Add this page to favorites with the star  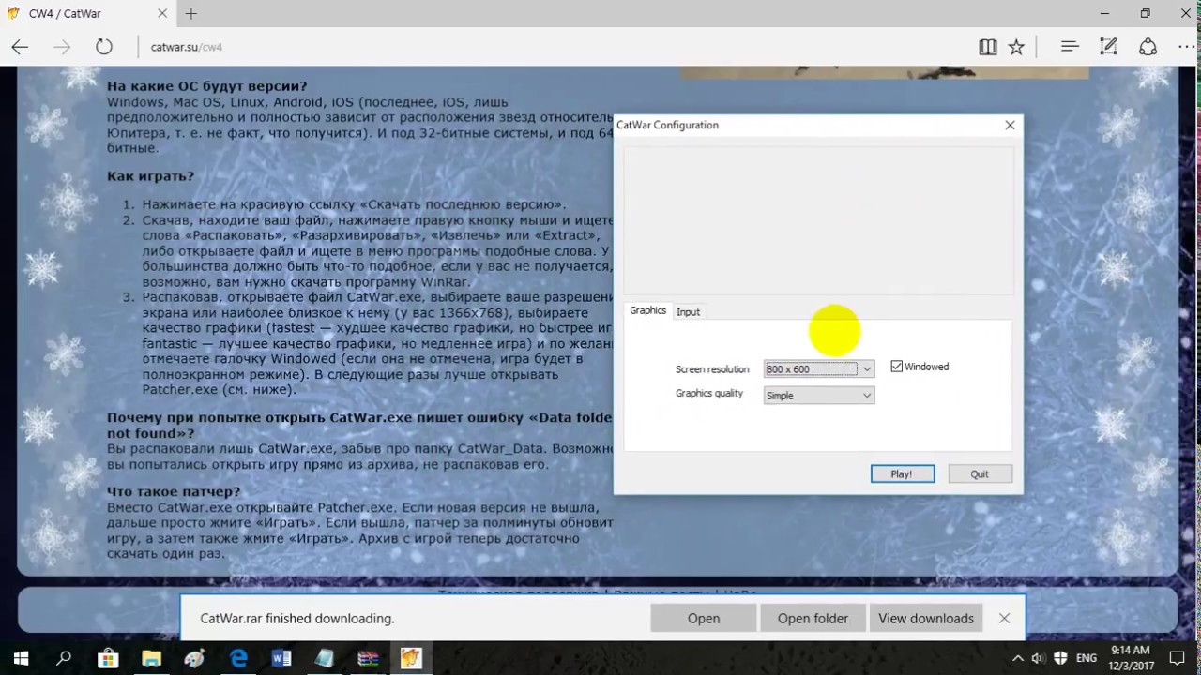coord(1016,47)
